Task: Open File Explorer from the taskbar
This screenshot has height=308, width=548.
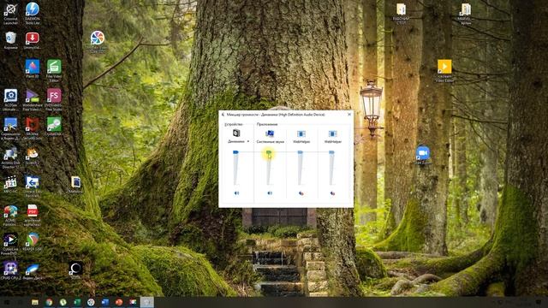Action: (35, 302)
